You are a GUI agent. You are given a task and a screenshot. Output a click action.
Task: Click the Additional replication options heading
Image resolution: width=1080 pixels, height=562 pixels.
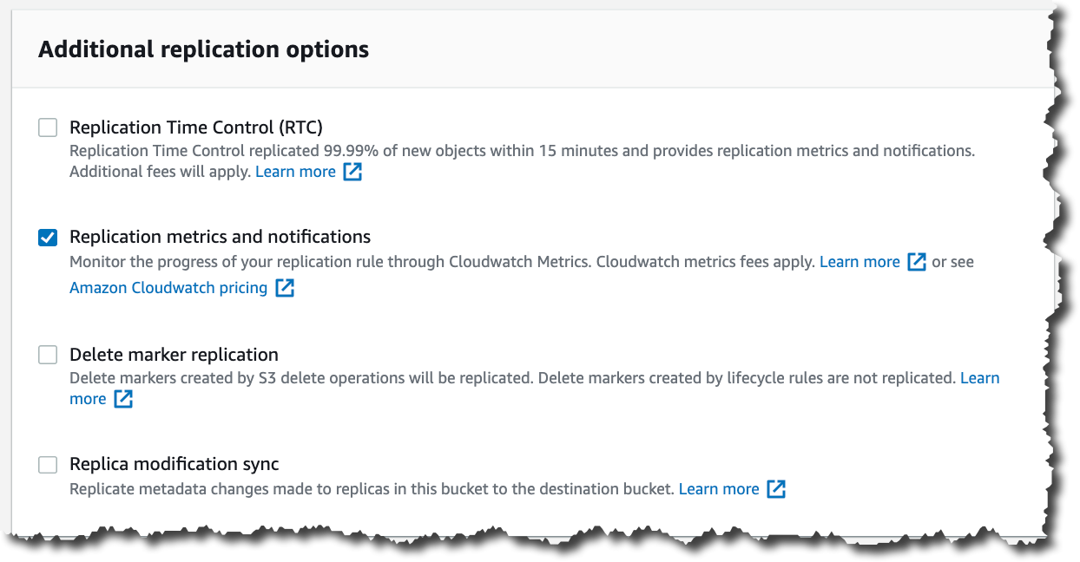(203, 49)
